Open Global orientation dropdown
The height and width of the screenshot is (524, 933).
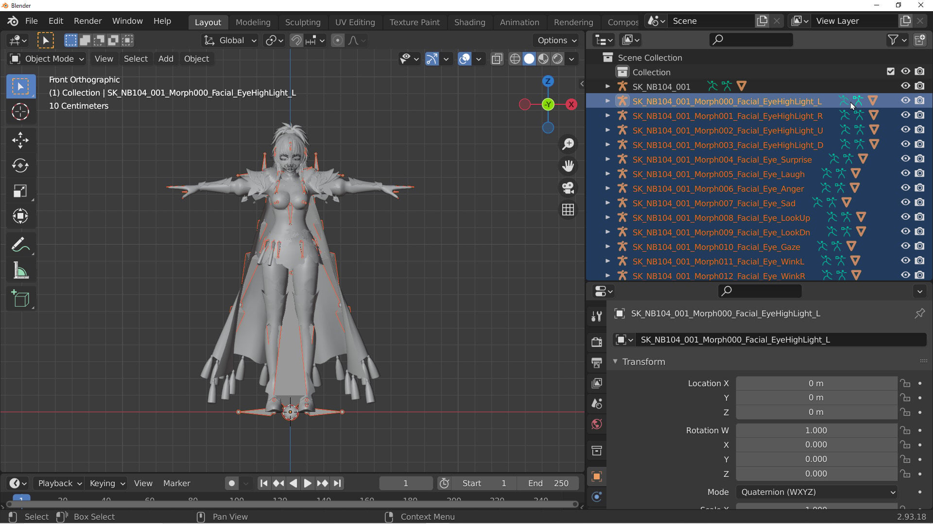[x=229, y=41]
